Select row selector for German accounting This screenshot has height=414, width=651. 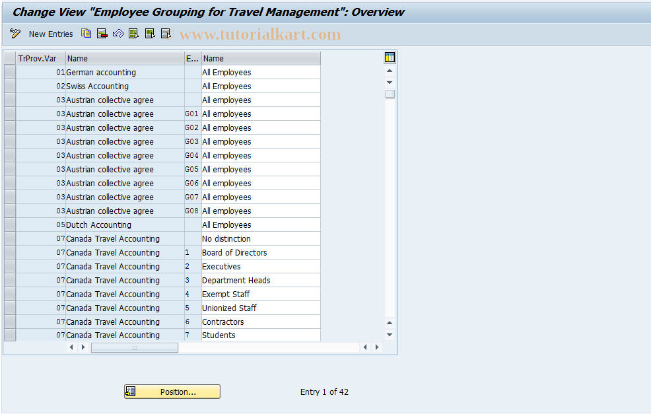coord(10,72)
